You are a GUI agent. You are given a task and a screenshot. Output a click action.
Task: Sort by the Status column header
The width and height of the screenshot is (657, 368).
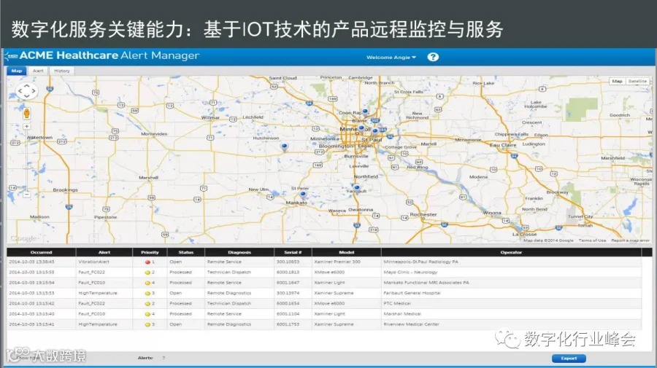click(x=186, y=252)
